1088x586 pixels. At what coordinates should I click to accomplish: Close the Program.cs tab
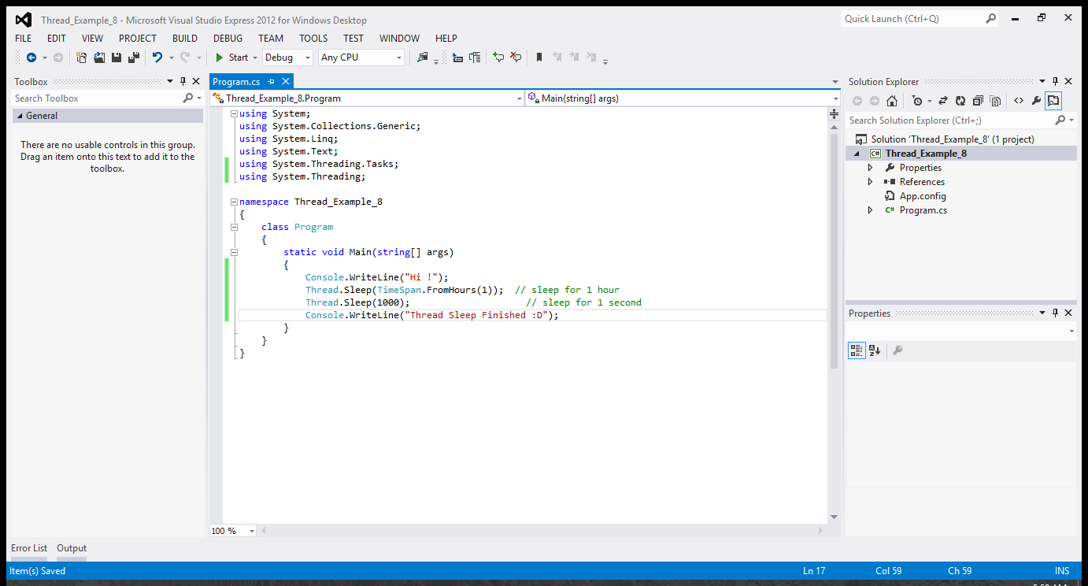(286, 81)
